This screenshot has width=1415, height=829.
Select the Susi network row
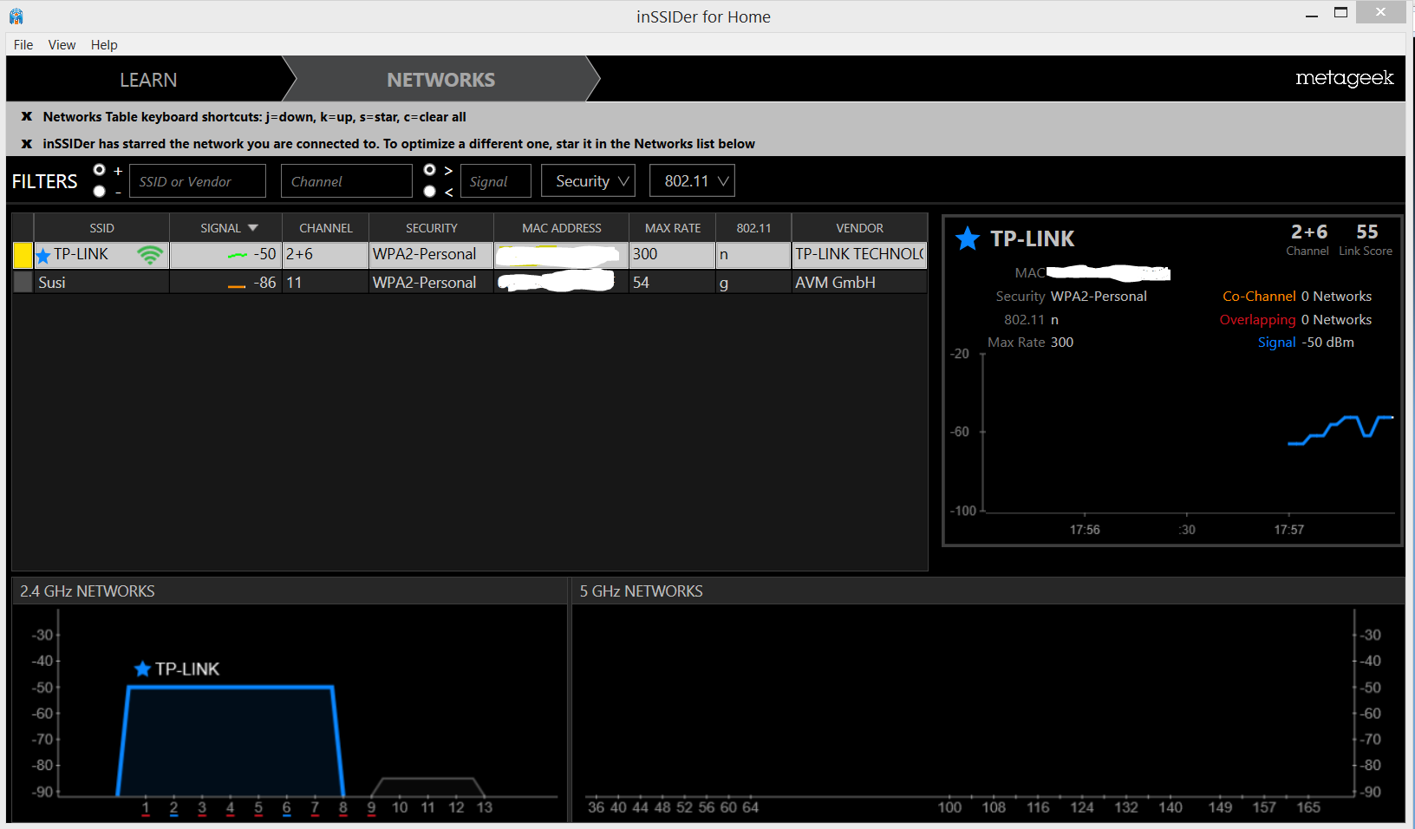(x=470, y=282)
